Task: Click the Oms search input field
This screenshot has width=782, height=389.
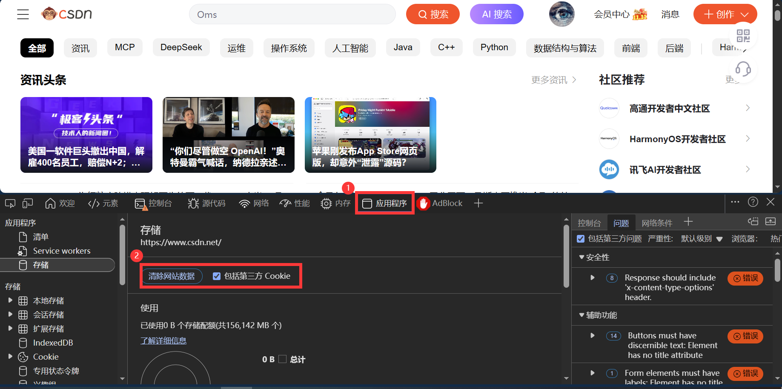Action: (x=292, y=14)
